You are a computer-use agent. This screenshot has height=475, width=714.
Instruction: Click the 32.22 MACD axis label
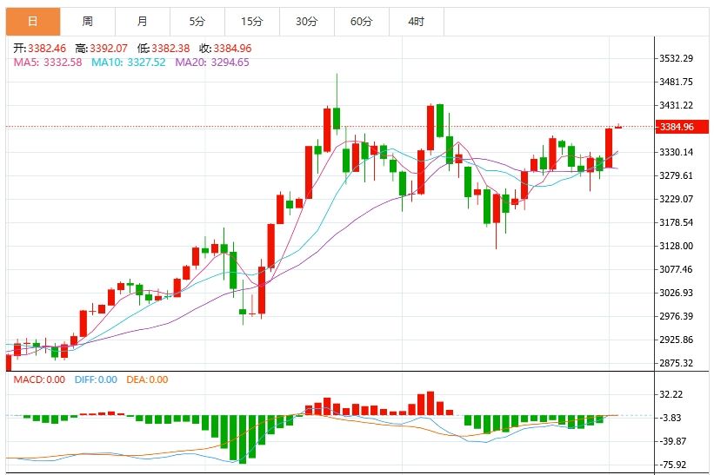pyautogui.click(x=671, y=394)
